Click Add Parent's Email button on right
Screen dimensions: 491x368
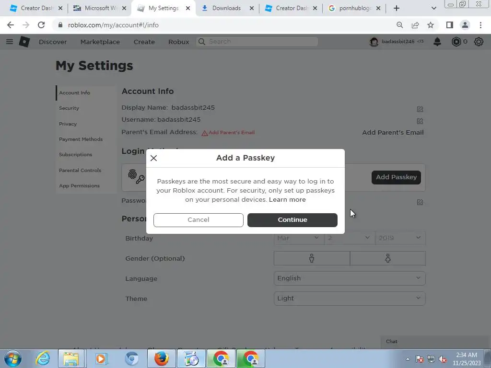(x=393, y=133)
